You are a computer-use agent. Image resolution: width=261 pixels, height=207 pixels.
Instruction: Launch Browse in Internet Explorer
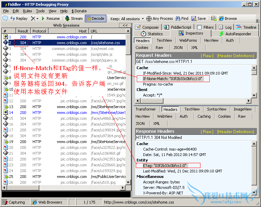pos(228,18)
